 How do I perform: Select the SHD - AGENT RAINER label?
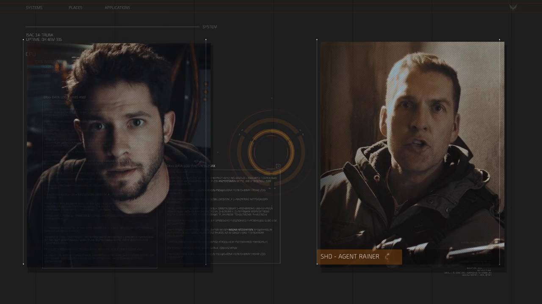coord(359,257)
